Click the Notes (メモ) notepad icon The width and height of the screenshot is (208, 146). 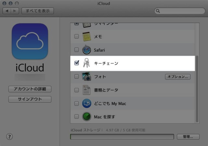click(x=87, y=36)
